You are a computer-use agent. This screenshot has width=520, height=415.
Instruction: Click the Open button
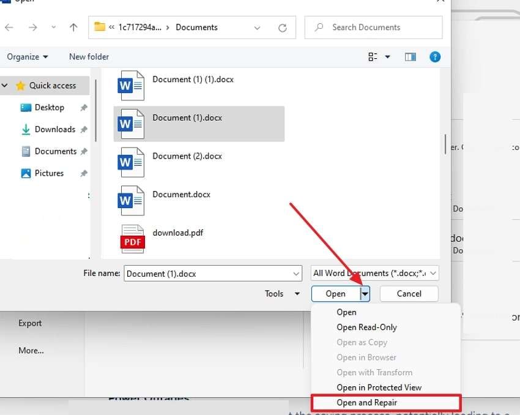point(336,294)
